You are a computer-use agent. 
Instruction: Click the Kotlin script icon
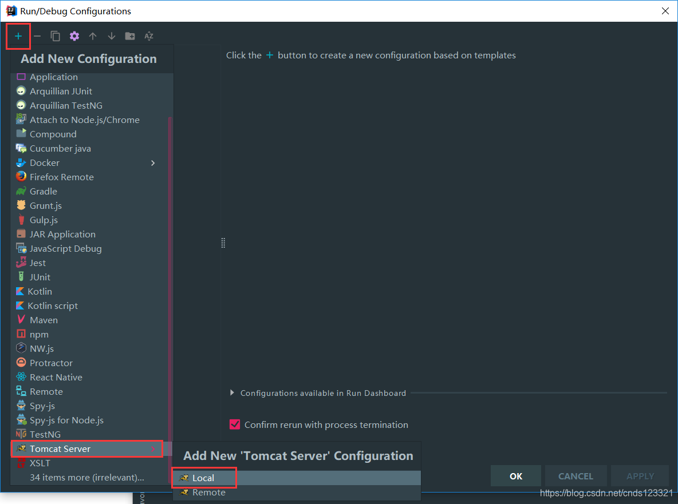(20, 305)
